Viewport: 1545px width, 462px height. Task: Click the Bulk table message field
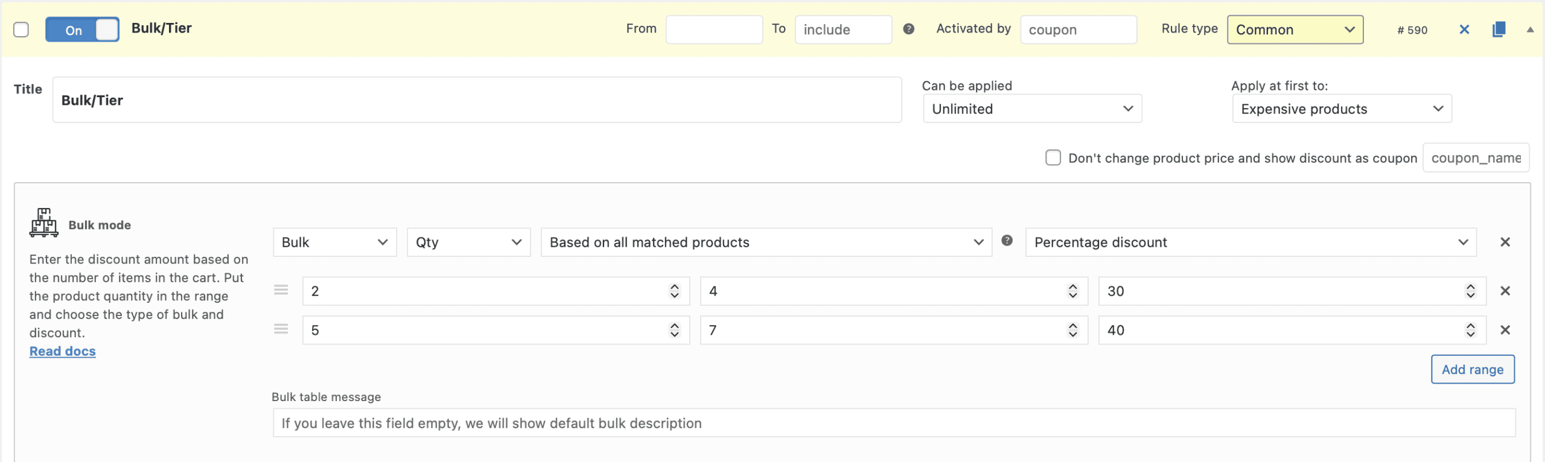[894, 423]
